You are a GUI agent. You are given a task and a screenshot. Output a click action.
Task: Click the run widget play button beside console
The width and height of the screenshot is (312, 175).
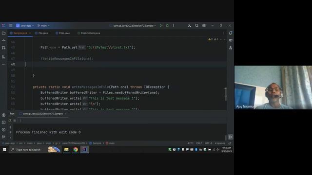click(x=231, y=137)
